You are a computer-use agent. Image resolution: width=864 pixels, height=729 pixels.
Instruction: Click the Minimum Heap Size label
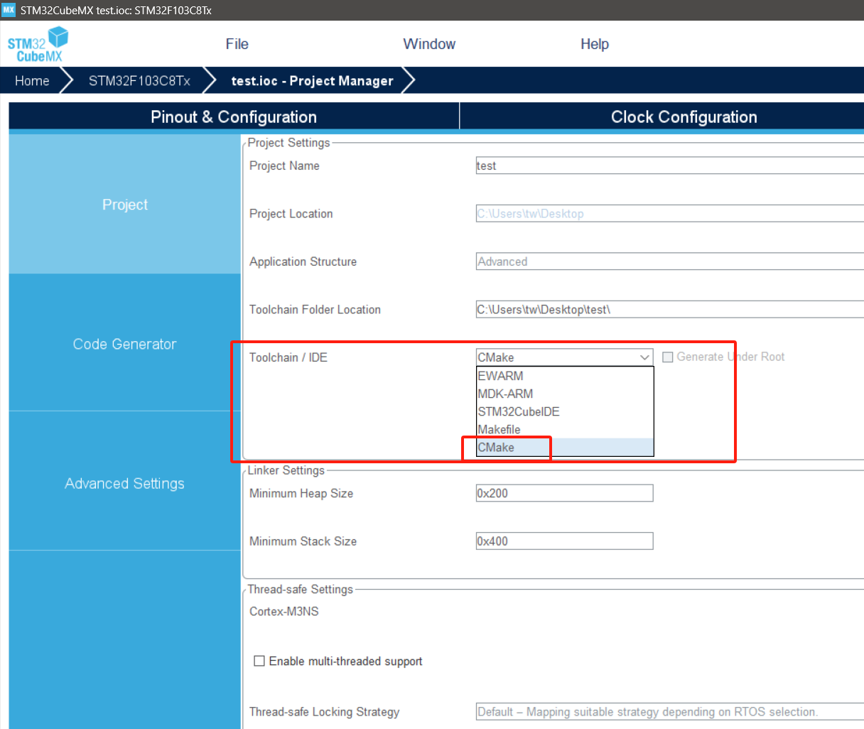[301, 493]
